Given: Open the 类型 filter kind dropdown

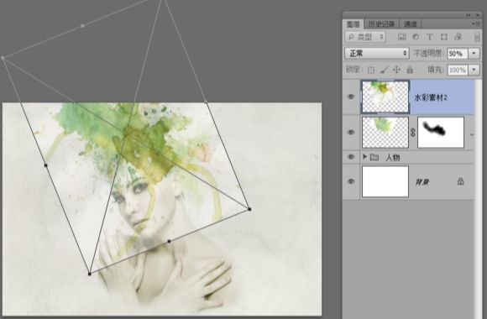Looking at the screenshot, I should click(365, 37).
